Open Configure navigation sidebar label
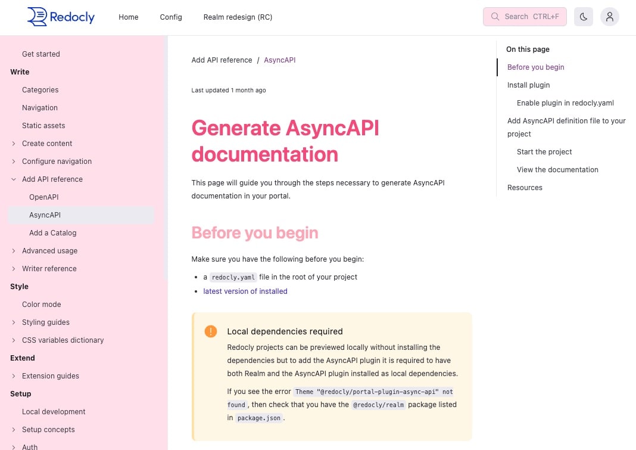This screenshot has height=450, width=636. click(57, 162)
